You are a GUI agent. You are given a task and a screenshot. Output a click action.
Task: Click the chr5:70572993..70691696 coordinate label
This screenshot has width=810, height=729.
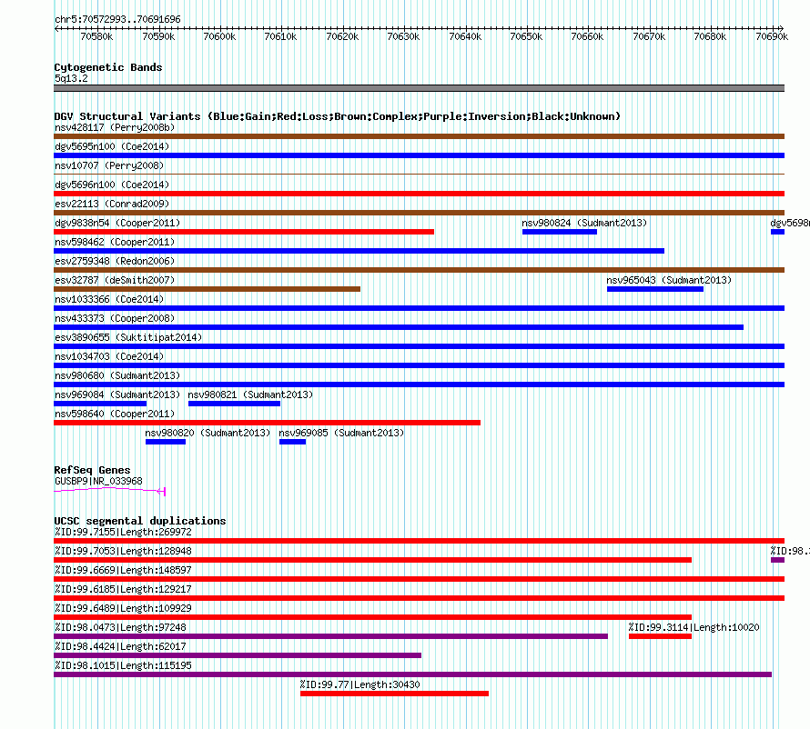tap(117, 19)
